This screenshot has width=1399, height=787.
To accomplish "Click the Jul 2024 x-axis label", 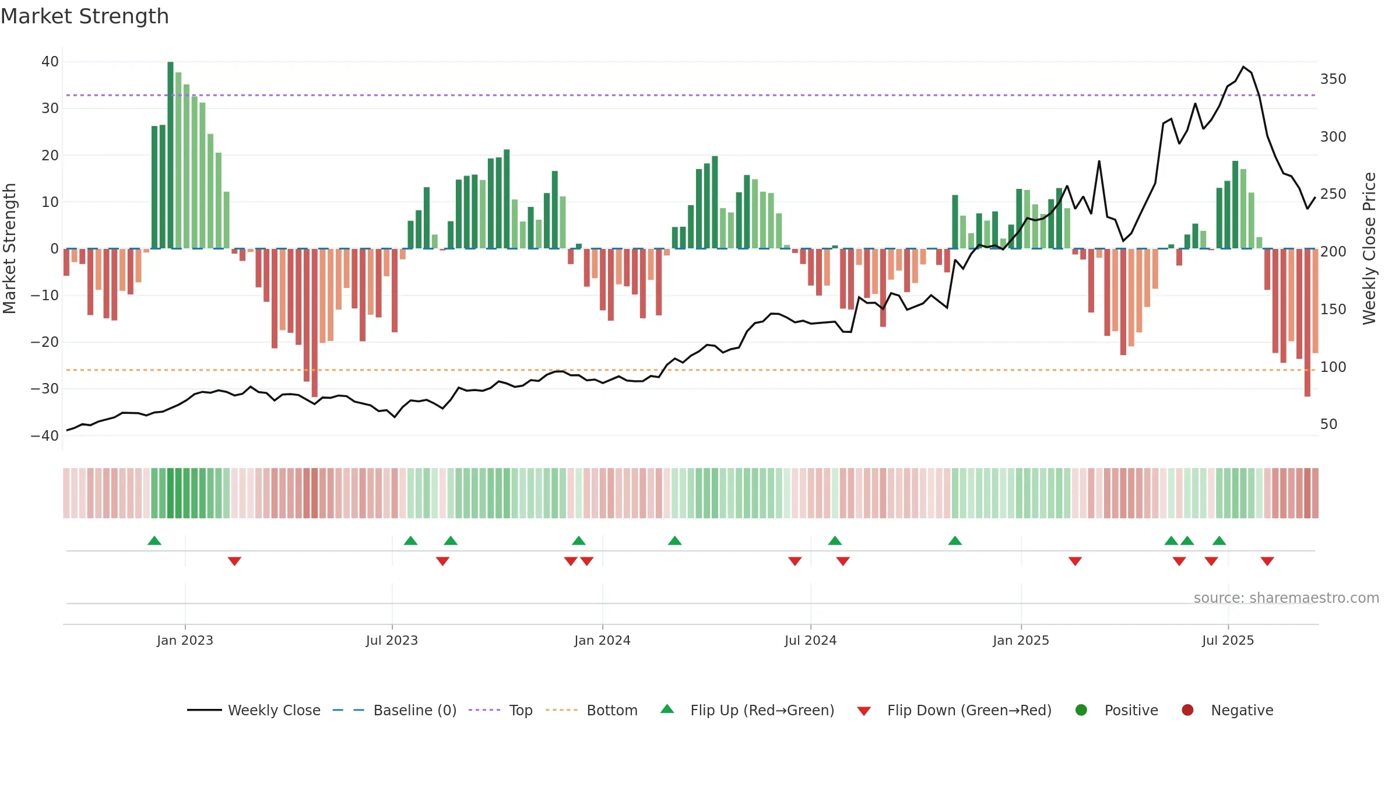I will coord(810,640).
